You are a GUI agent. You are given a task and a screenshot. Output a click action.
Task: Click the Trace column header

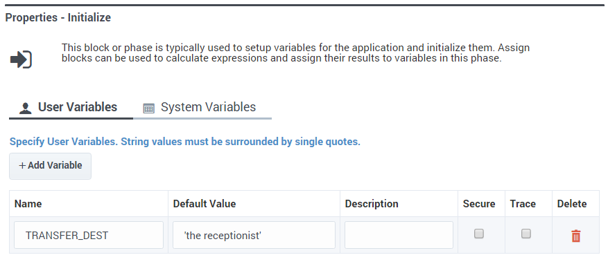pyautogui.click(x=523, y=204)
